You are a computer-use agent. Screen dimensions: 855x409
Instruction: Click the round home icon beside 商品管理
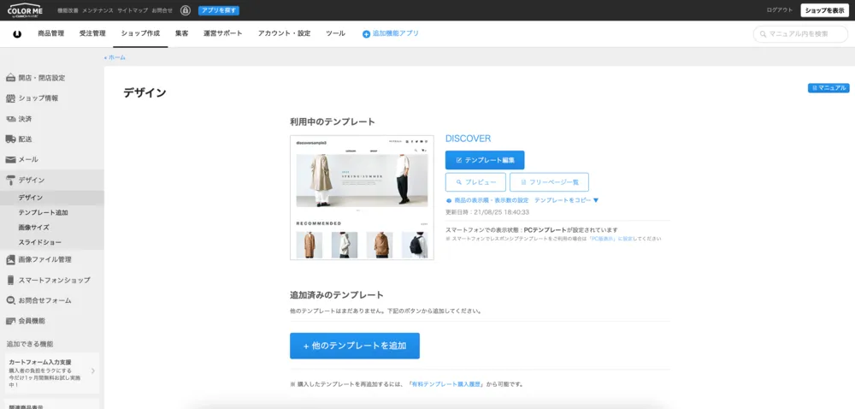[17, 34]
